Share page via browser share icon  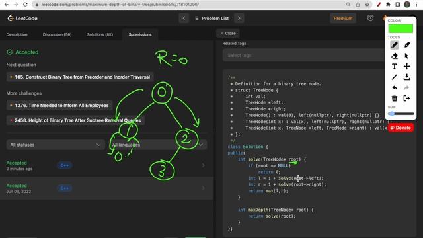[358, 5]
